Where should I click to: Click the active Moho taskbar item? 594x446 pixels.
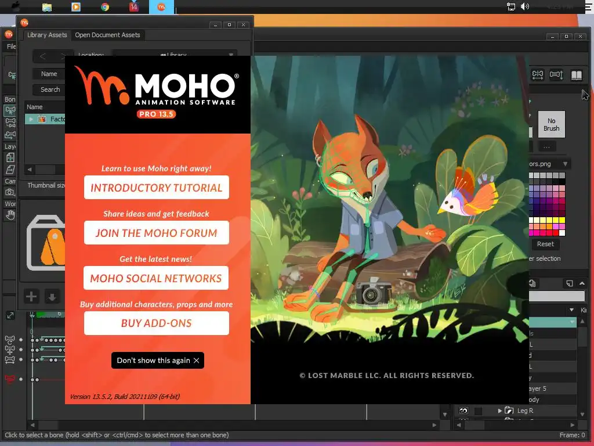[161, 7]
